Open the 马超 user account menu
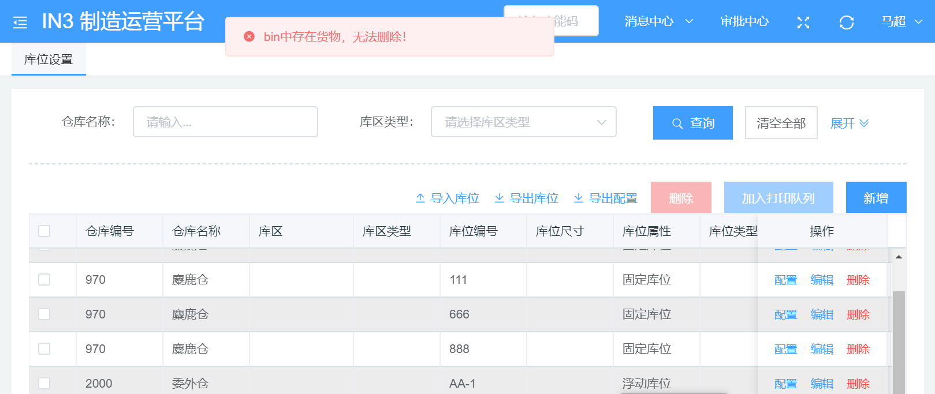Screen dimensions: 935x394 [x=901, y=22]
